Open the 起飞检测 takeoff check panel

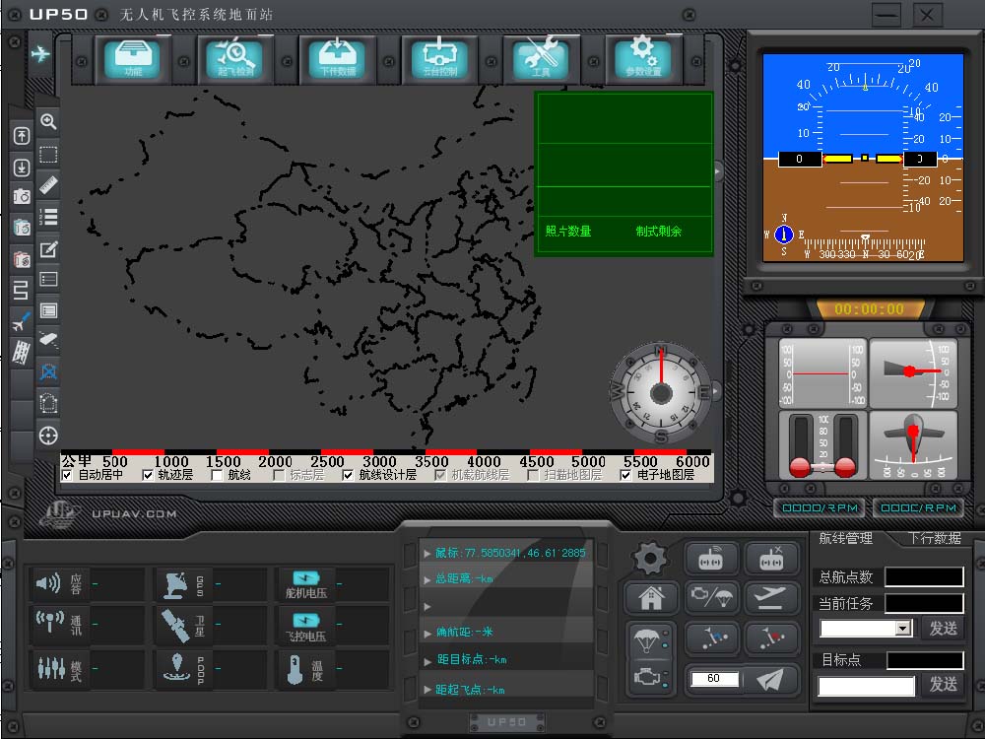click(235, 59)
